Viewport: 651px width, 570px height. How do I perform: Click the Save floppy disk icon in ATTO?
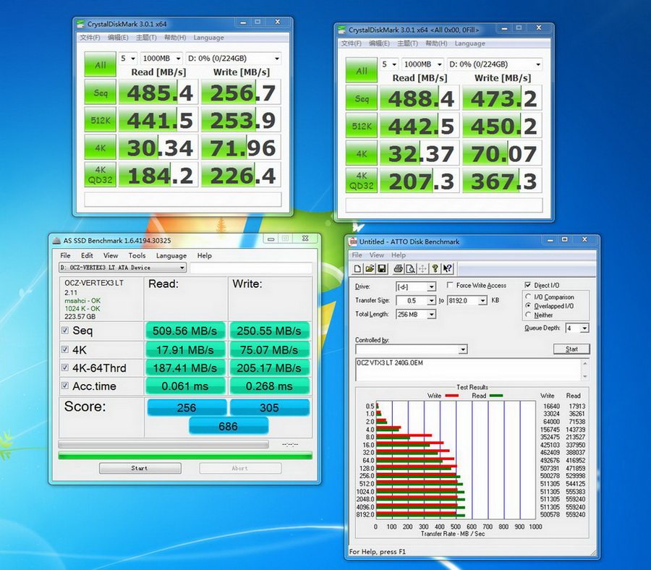[381, 269]
